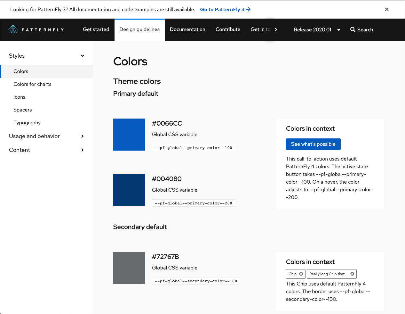This screenshot has height=314, width=405.
Task: Expand the Content section
Action: (x=46, y=150)
